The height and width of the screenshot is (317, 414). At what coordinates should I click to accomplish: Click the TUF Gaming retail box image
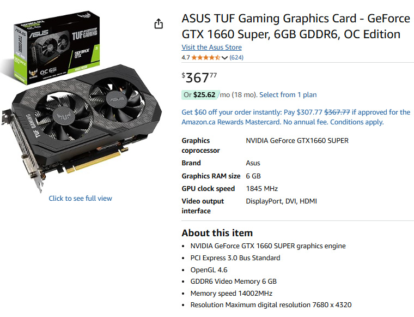[x=57, y=47]
